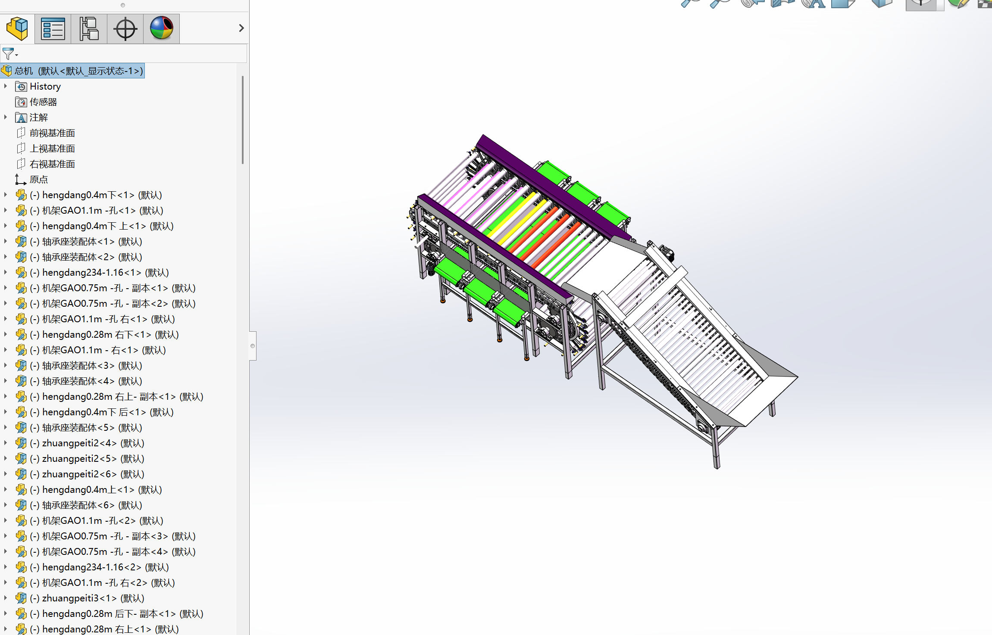
Task: Click the hengdang234-1.16<1> part icon
Action: click(x=21, y=273)
